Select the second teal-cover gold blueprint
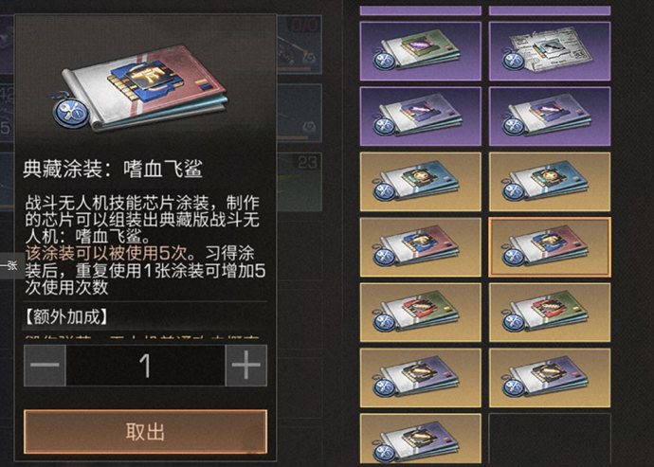This screenshot has width=654, height=467. point(550,182)
